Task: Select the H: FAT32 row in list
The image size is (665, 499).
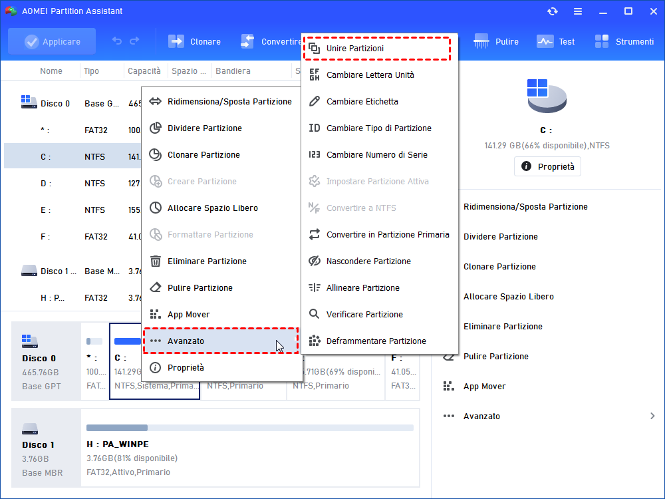Action: [x=72, y=298]
